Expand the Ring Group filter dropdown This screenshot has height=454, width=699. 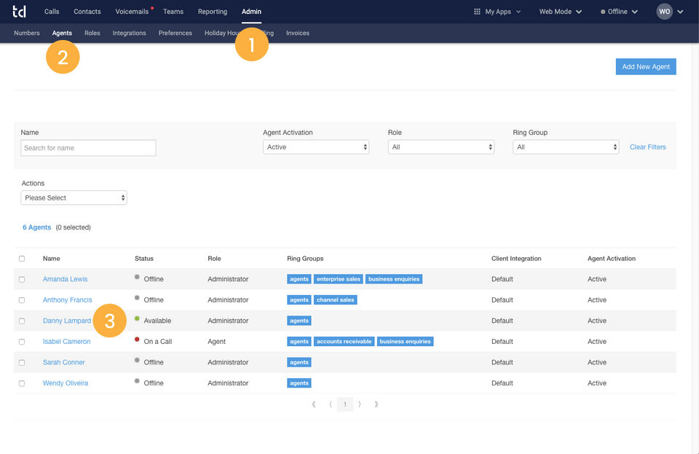(x=565, y=147)
